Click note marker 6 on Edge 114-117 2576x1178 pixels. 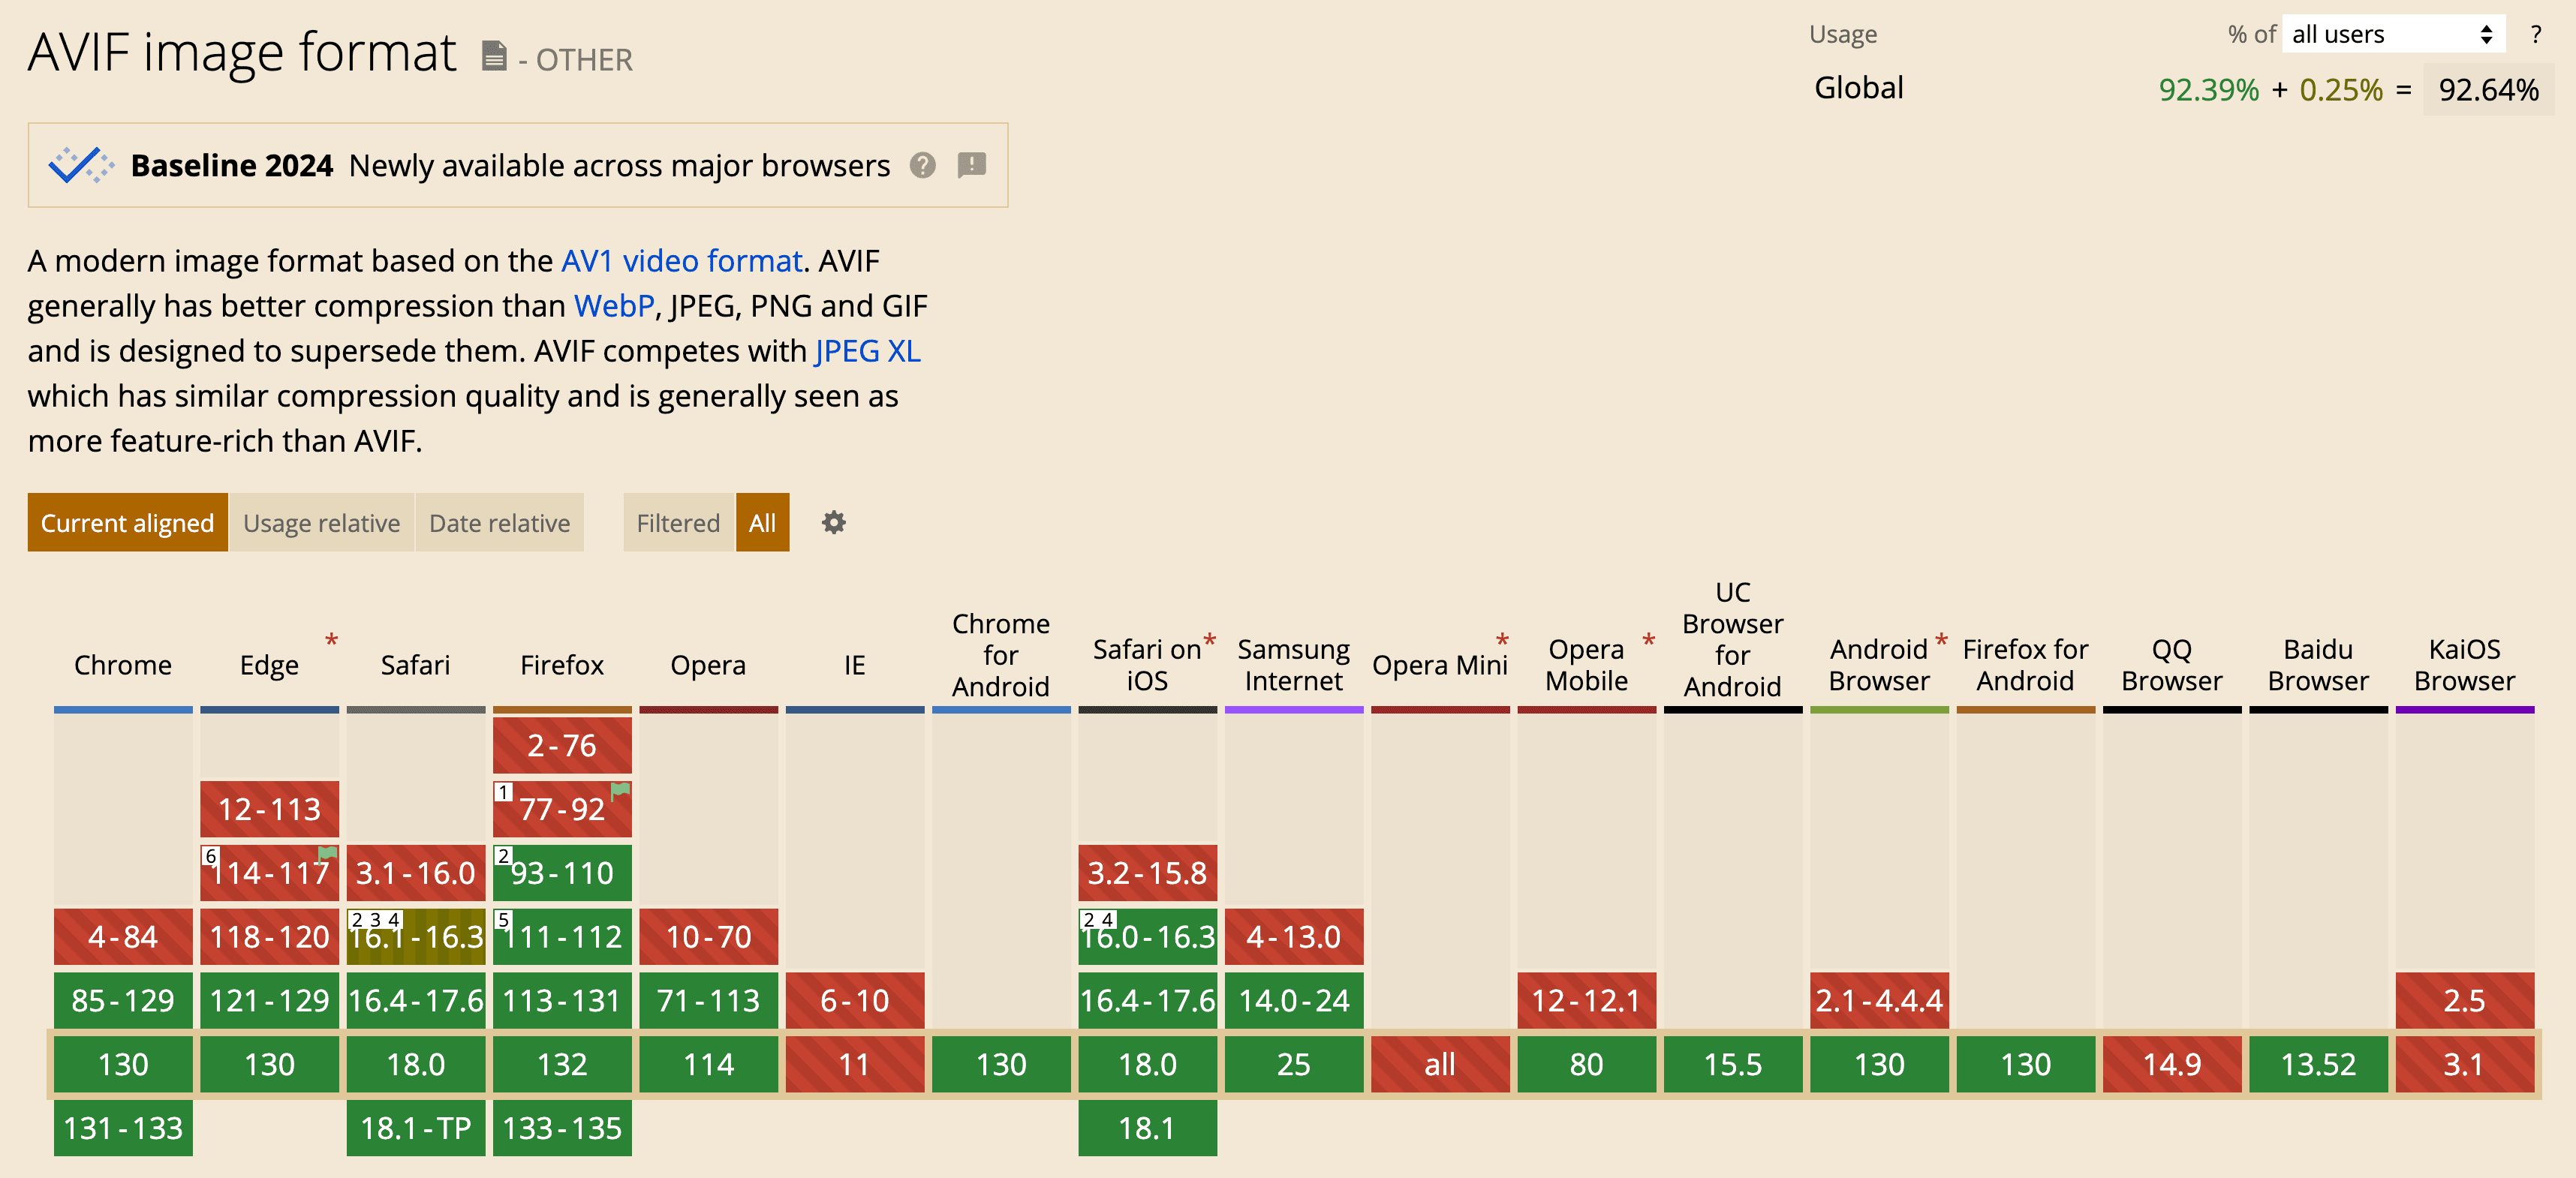210,856
